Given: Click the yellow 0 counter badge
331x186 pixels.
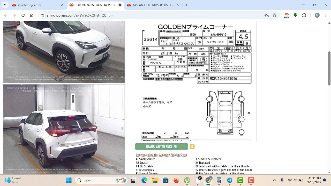Looking at the screenshot, I should pos(192,146).
